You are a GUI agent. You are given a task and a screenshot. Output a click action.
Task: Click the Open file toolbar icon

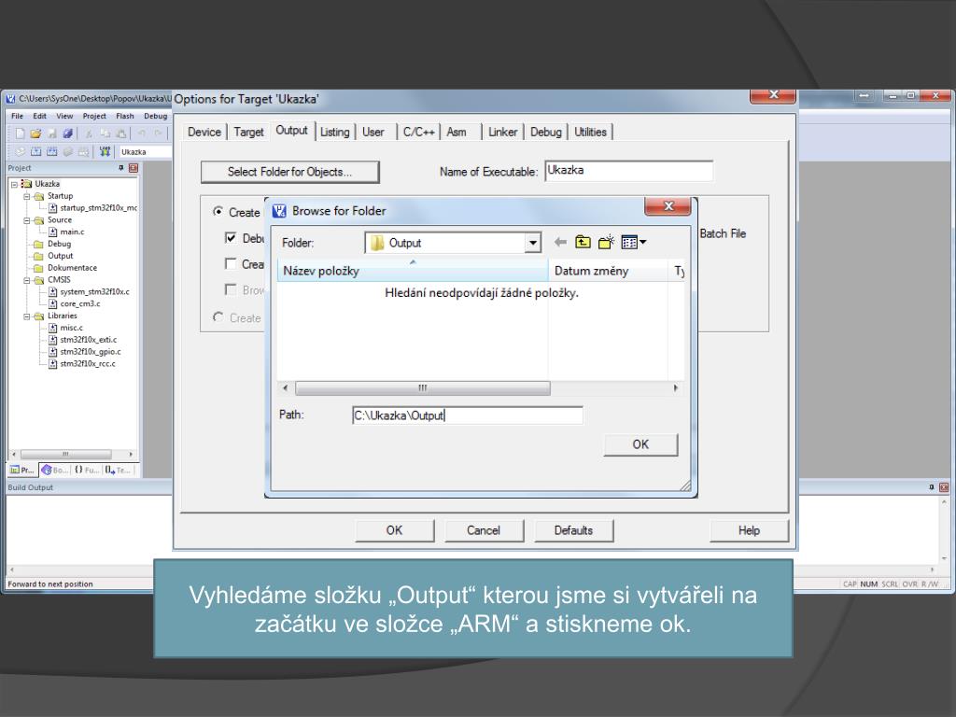36,134
